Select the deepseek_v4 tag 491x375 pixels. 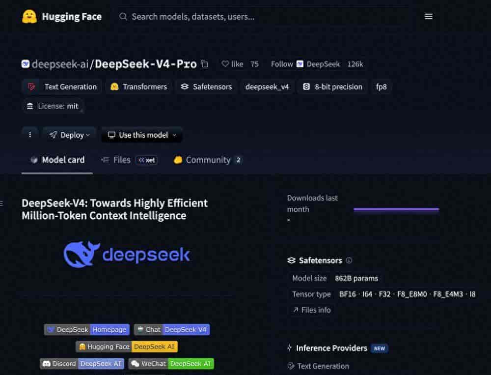[267, 87]
